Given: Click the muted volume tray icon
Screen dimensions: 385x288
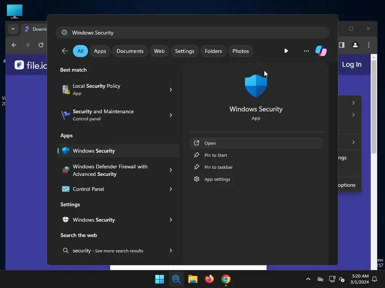Looking at the screenshot, I should click(x=341, y=279).
